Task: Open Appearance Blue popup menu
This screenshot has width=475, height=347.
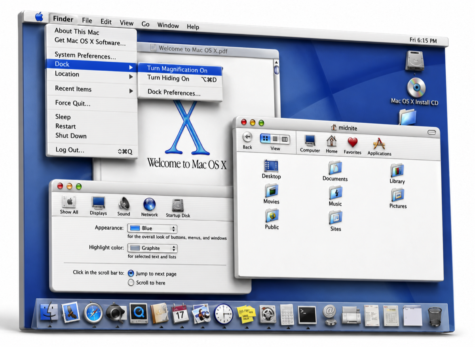Action: pyautogui.click(x=152, y=228)
